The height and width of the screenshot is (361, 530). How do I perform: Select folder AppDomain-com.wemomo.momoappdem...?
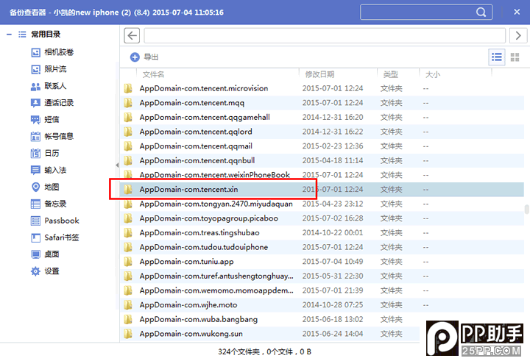[x=322, y=290]
